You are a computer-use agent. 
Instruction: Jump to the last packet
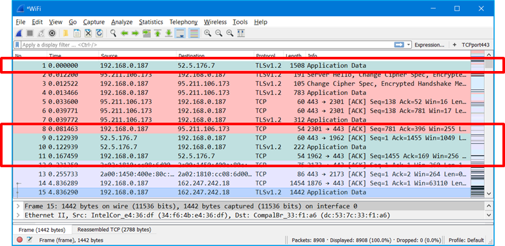click(x=169, y=33)
